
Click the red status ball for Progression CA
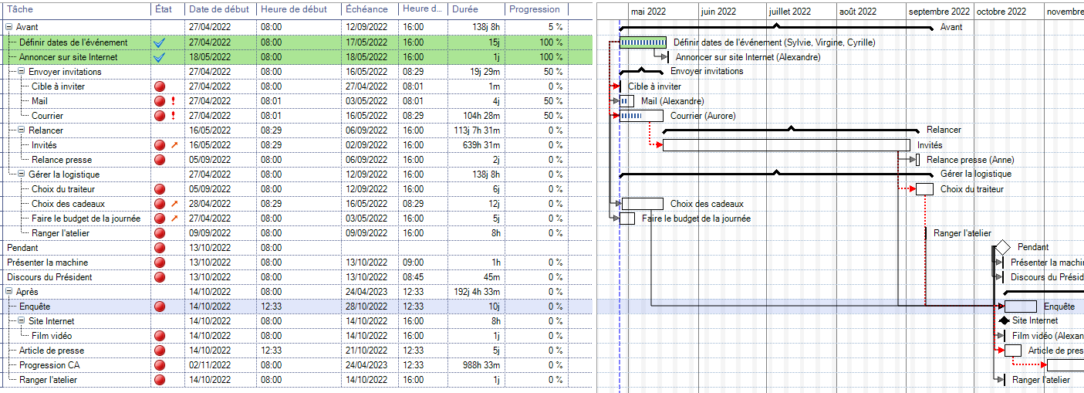point(160,365)
